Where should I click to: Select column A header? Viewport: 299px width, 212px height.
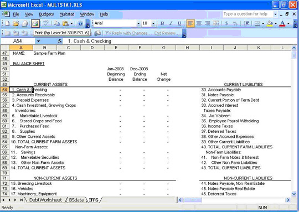pos(21,48)
